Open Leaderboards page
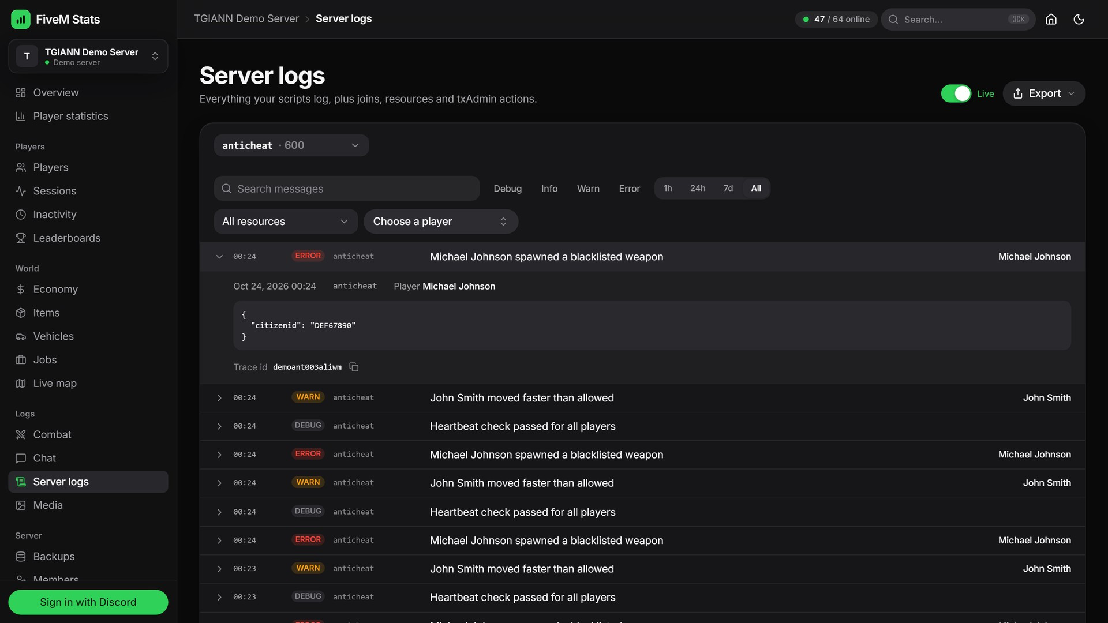This screenshot has width=1108, height=623. (88, 238)
